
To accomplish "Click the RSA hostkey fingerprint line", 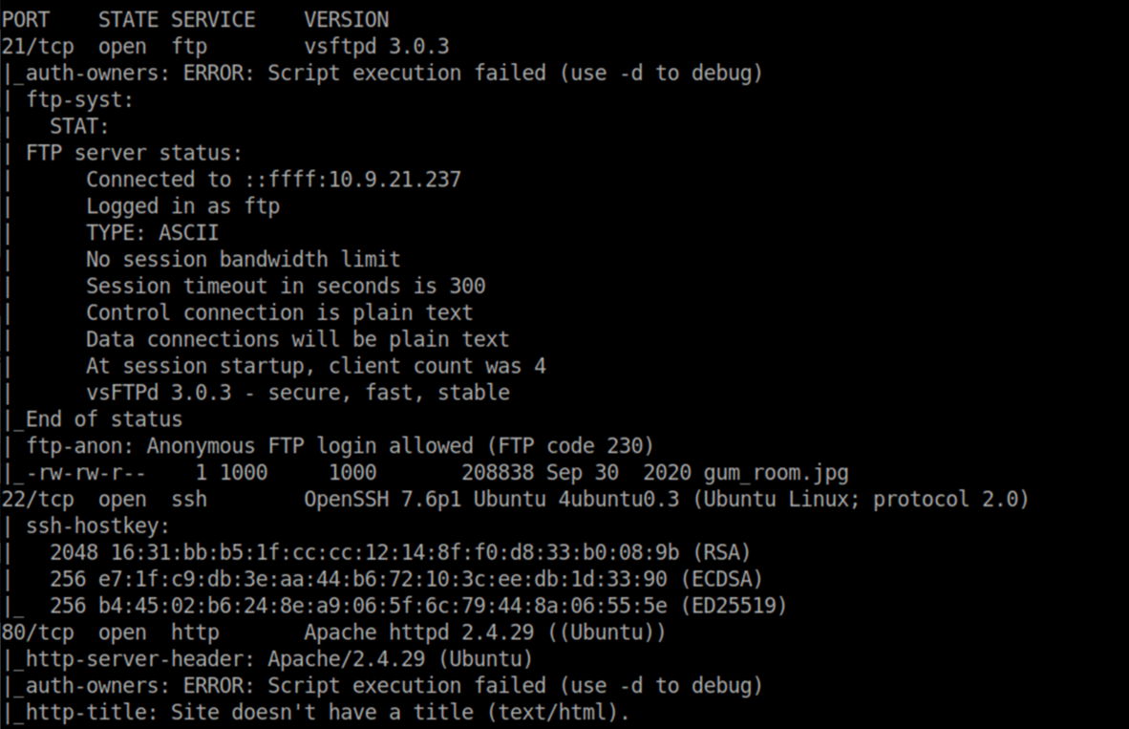I will 400,552.
